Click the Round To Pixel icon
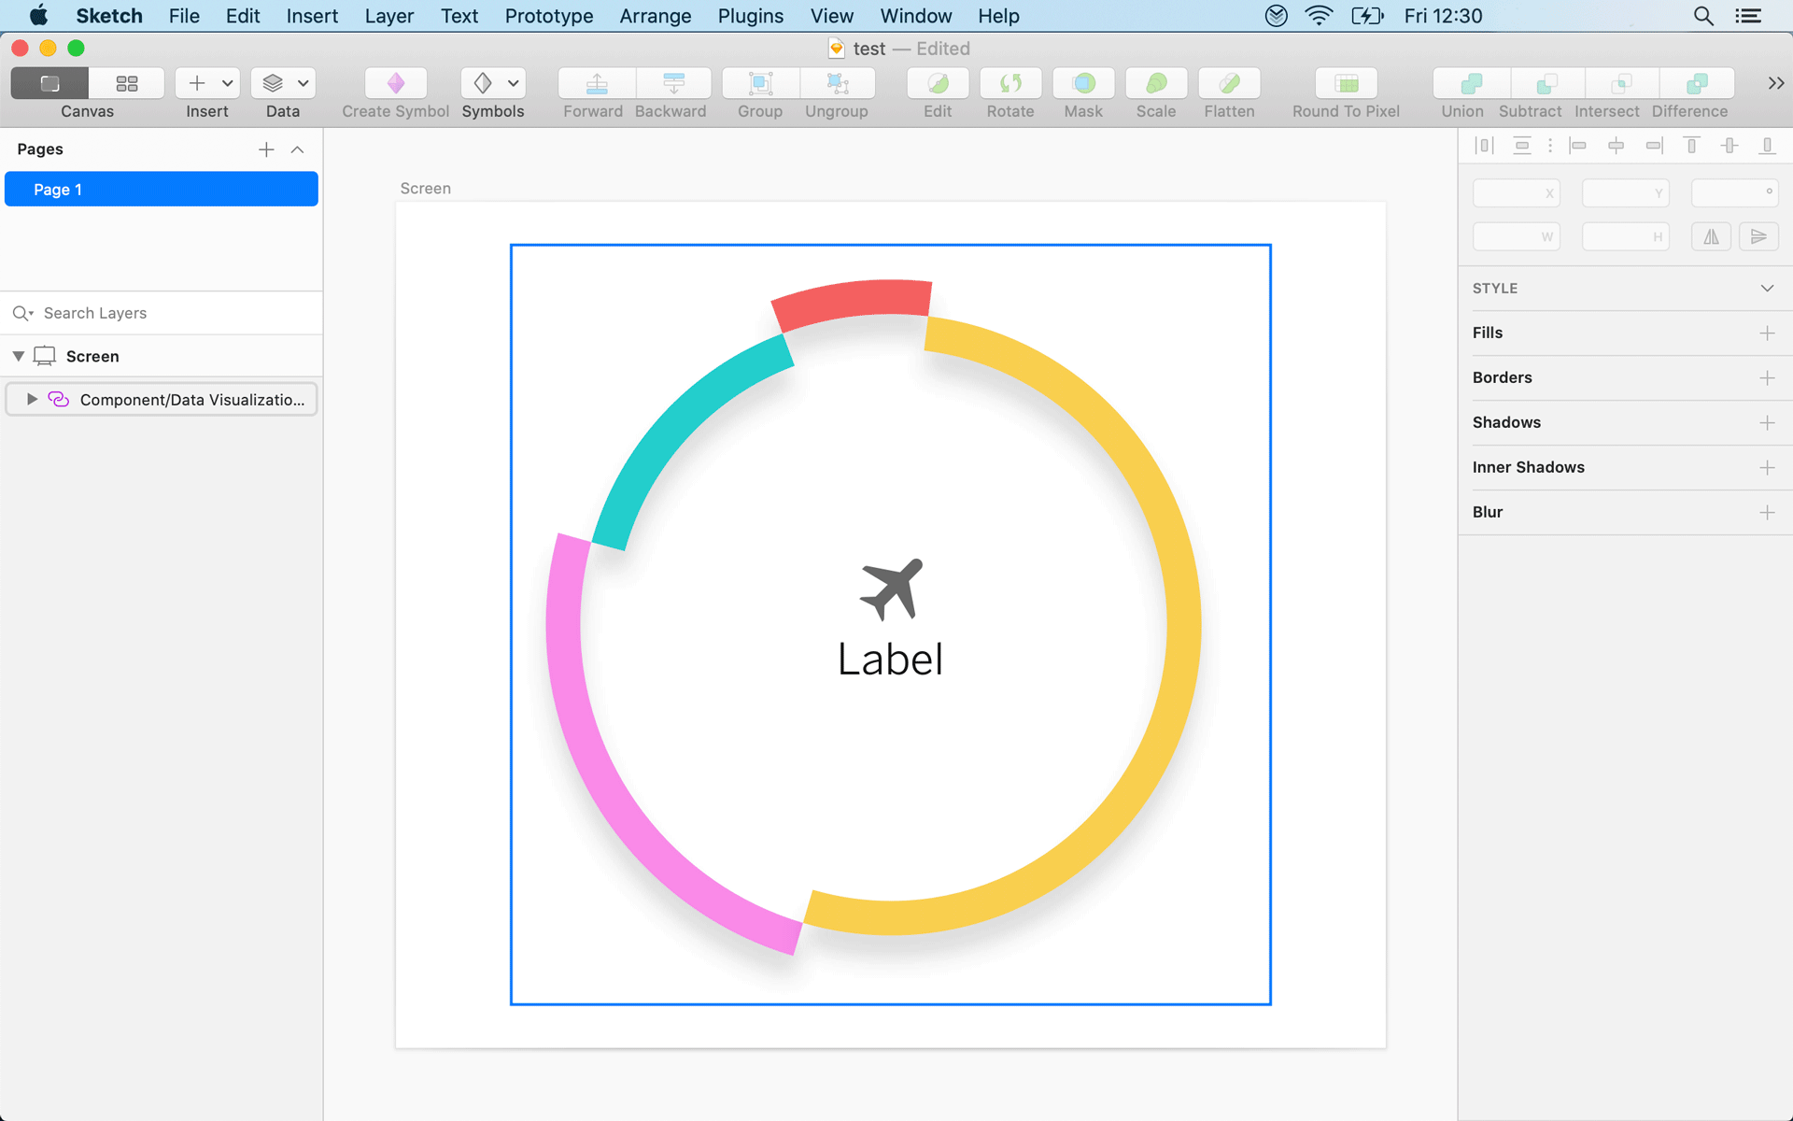Viewport: 1793px width, 1121px height. (x=1346, y=83)
